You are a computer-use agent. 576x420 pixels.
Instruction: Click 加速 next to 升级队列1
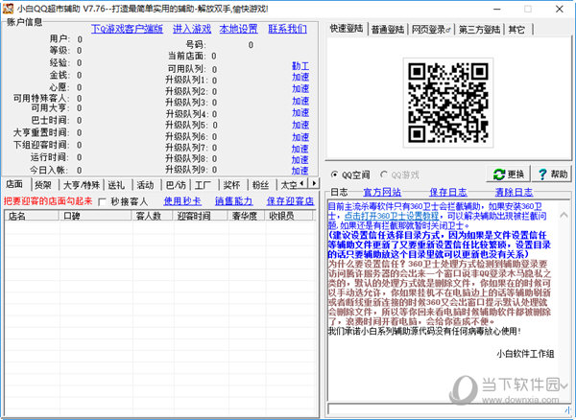click(x=300, y=77)
